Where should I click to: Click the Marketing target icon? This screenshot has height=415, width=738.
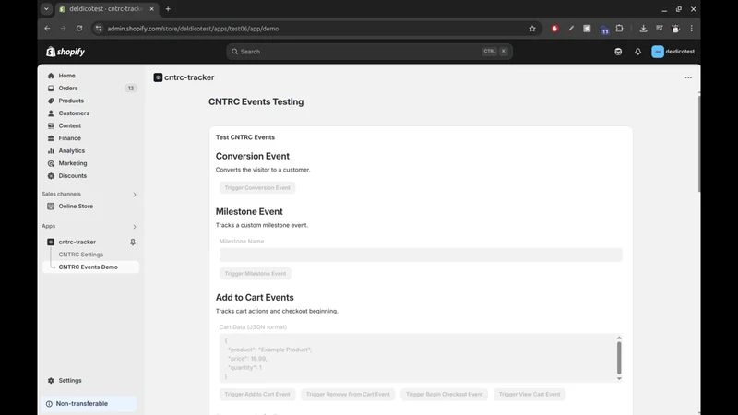pos(51,163)
